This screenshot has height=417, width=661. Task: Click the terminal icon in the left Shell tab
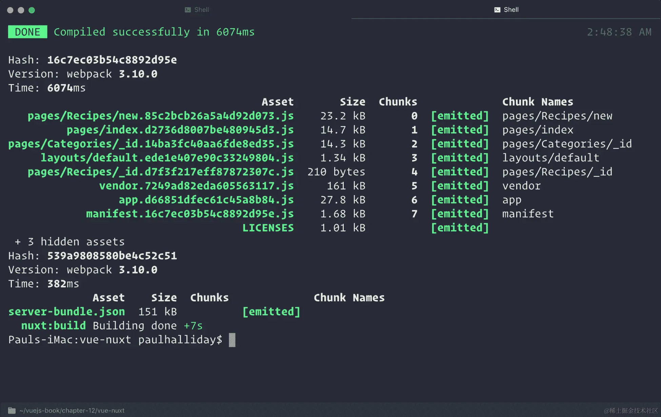click(x=188, y=10)
